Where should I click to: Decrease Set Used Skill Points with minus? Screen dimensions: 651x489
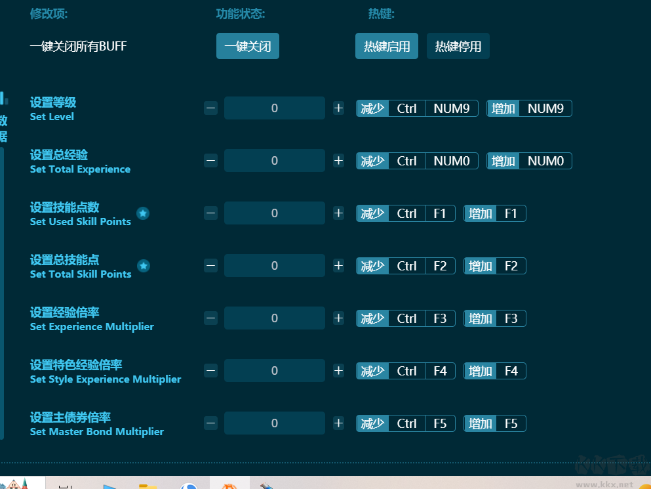[x=211, y=213]
